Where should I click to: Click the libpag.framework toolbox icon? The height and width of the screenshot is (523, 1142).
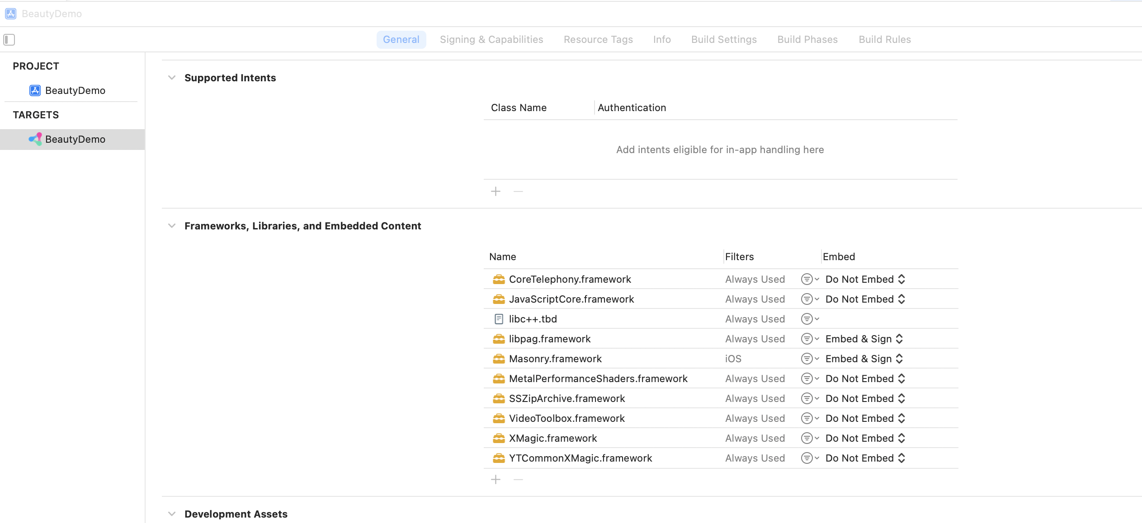pos(499,339)
